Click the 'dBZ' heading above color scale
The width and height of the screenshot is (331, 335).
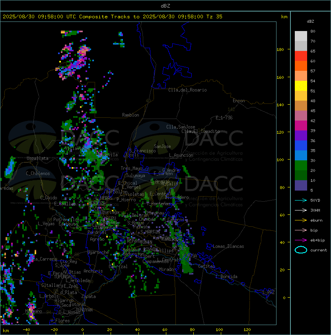click(x=310, y=21)
